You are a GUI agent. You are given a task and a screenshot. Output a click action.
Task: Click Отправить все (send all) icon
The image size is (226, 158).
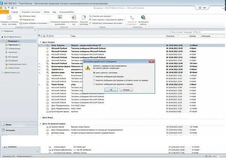pyautogui.click(x=20, y=20)
